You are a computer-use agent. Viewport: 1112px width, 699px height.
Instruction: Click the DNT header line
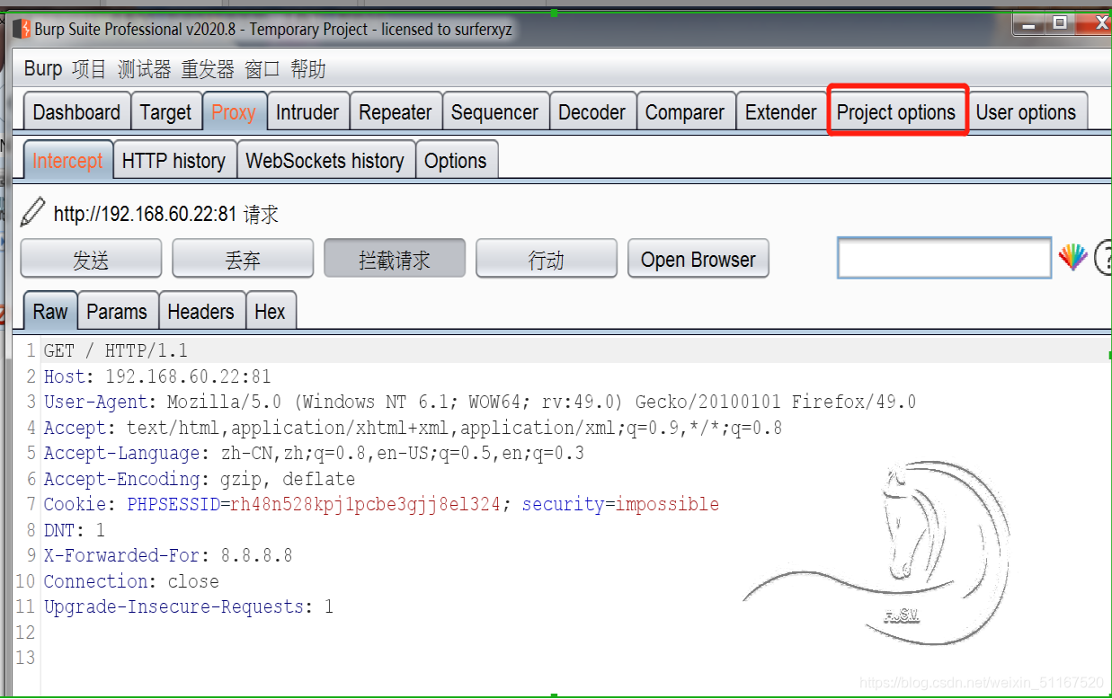[75, 530]
